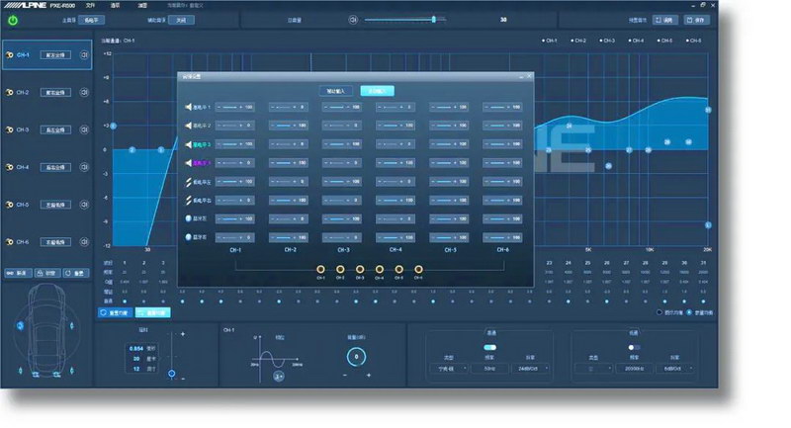Image resolution: width=791 pixels, height=428 pixels.
Task: Select the front-left speaker on the car diagram
Action: 20,326
